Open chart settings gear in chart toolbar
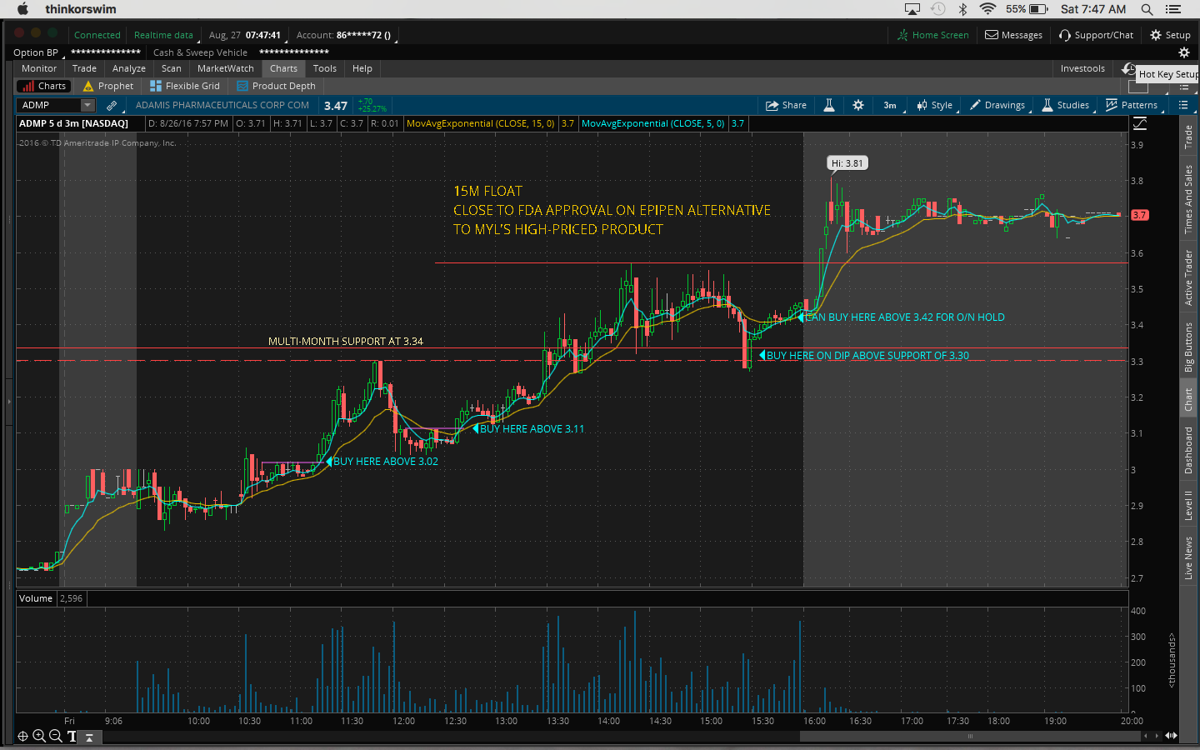The image size is (1200, 750). pos(858,105)
